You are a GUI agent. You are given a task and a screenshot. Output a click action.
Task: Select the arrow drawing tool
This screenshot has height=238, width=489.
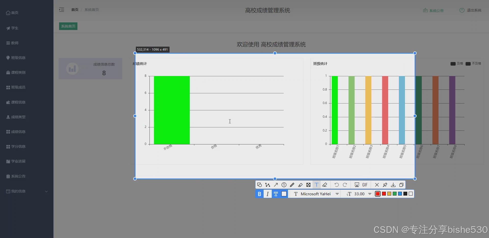click(x=276, y=185)
